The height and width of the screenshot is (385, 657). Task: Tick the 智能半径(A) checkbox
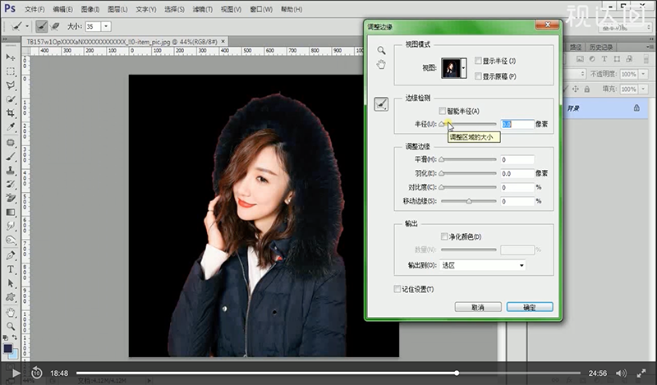pos(442,111)
